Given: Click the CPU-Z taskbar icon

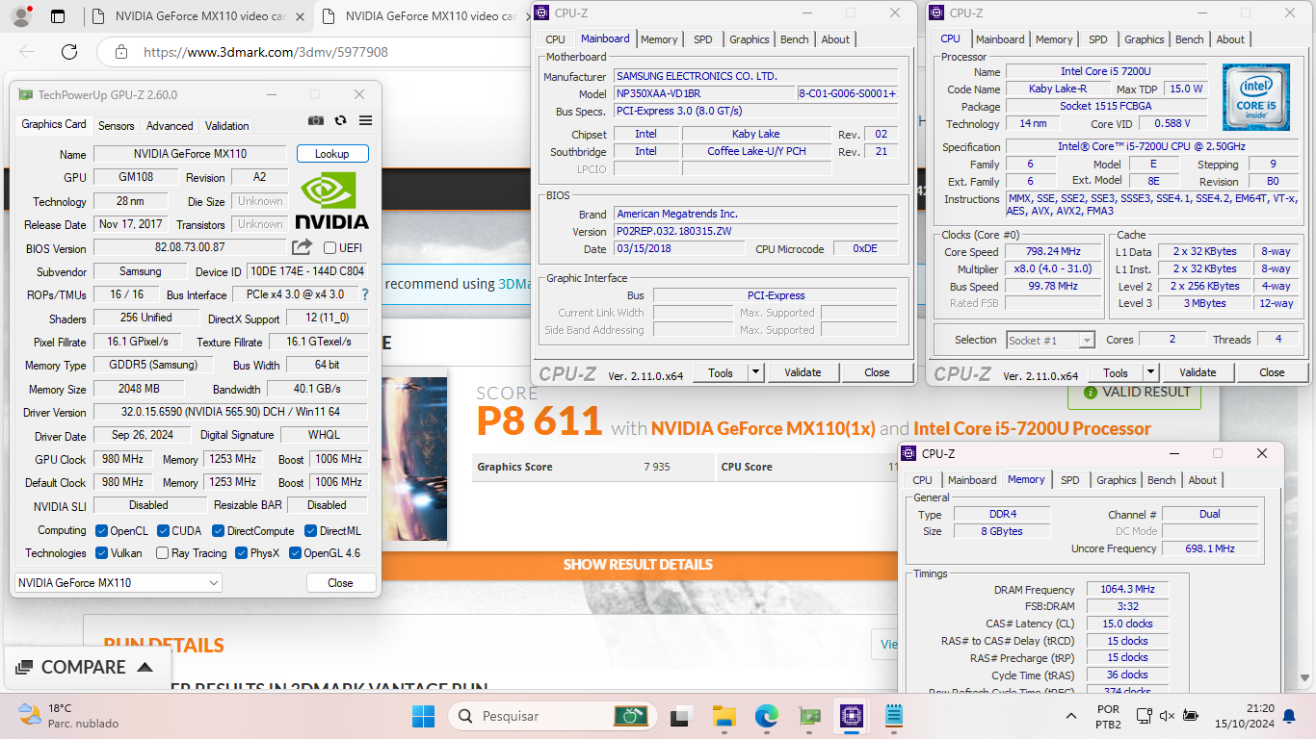Looking at the screenshot, I should [x=851, y=716].
